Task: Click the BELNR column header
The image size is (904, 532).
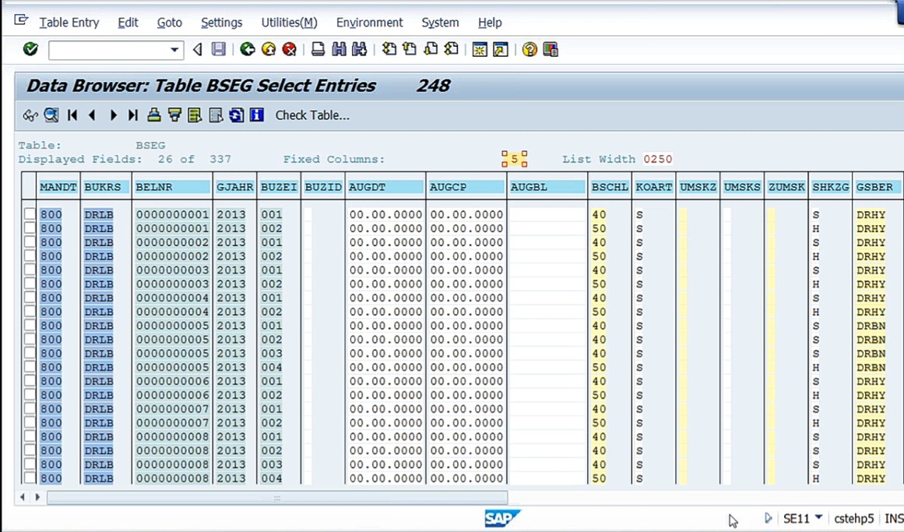Action: [x=172, y=187]
